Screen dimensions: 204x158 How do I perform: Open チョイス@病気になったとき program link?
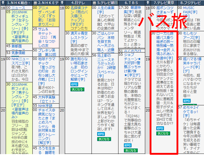coord(47,126)
